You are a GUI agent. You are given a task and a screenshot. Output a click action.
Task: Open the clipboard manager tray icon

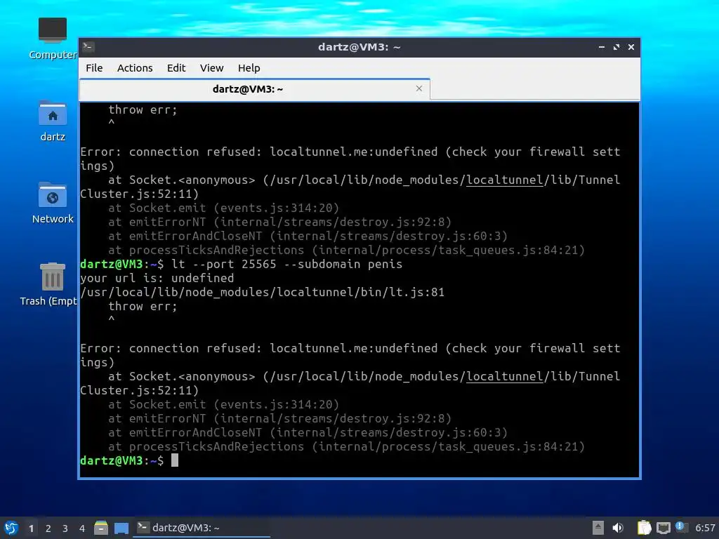[645, 528]
